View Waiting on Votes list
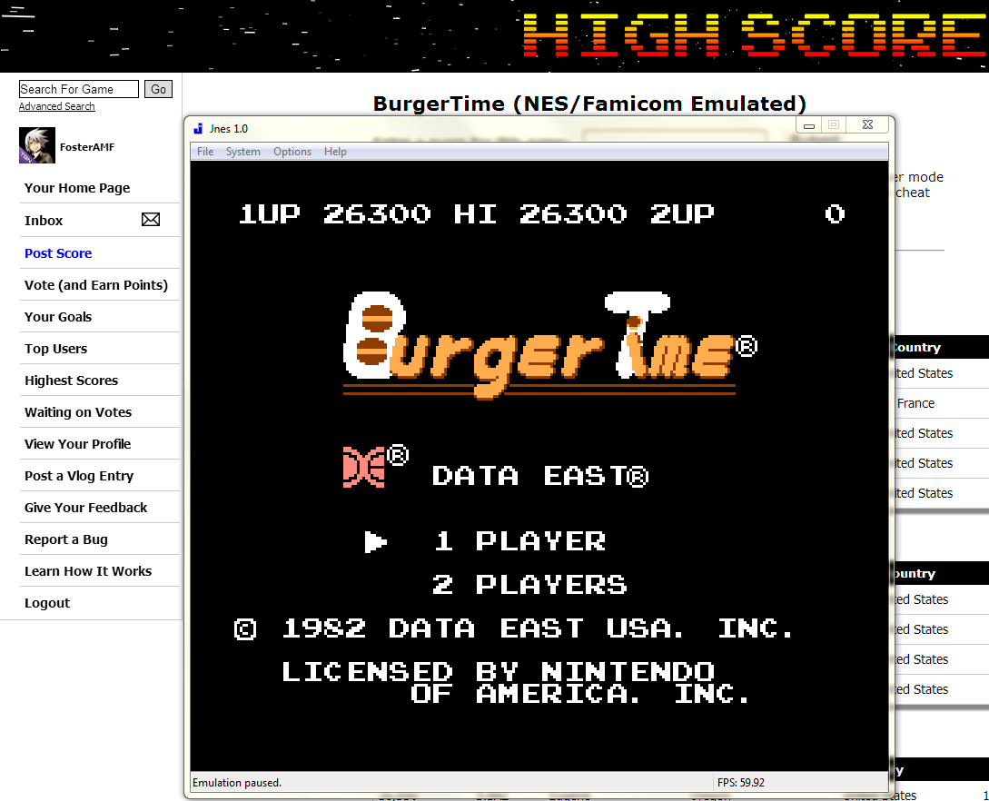 [x=78, y=412]
